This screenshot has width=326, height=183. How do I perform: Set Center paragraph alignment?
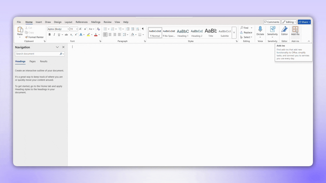click(110, 35)
